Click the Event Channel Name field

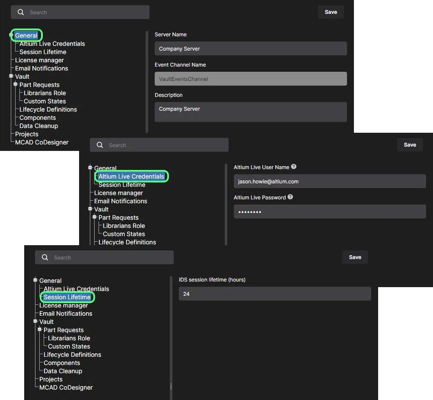(x=251, y=79)
